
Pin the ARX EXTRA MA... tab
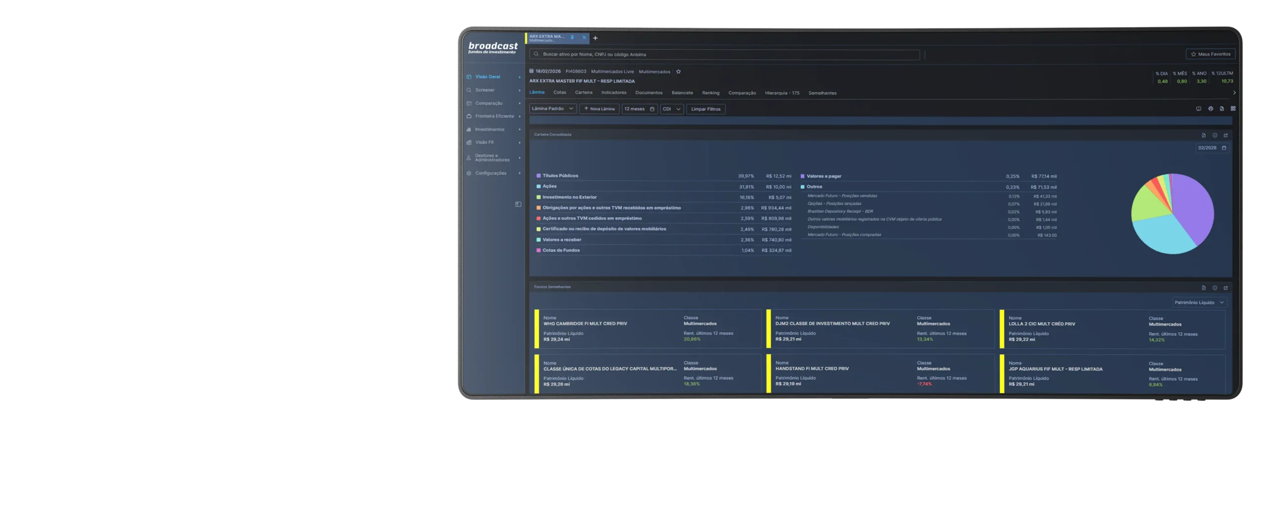point(572,38)
